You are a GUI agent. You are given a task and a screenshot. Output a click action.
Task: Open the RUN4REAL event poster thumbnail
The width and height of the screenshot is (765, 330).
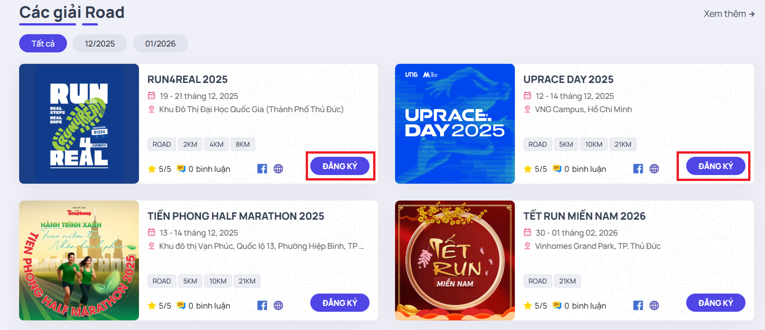point(79,124)
